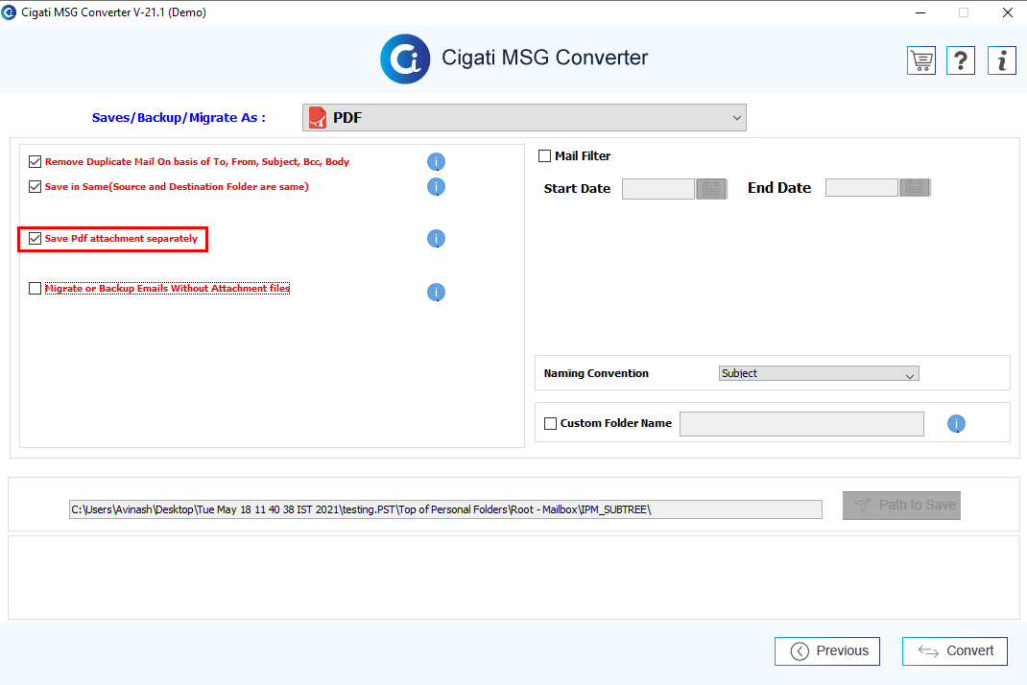Click the Convert button
1027x685 pixels.
955,651
